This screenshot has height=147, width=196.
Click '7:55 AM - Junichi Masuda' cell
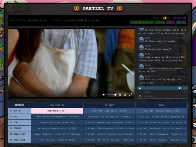109,134
